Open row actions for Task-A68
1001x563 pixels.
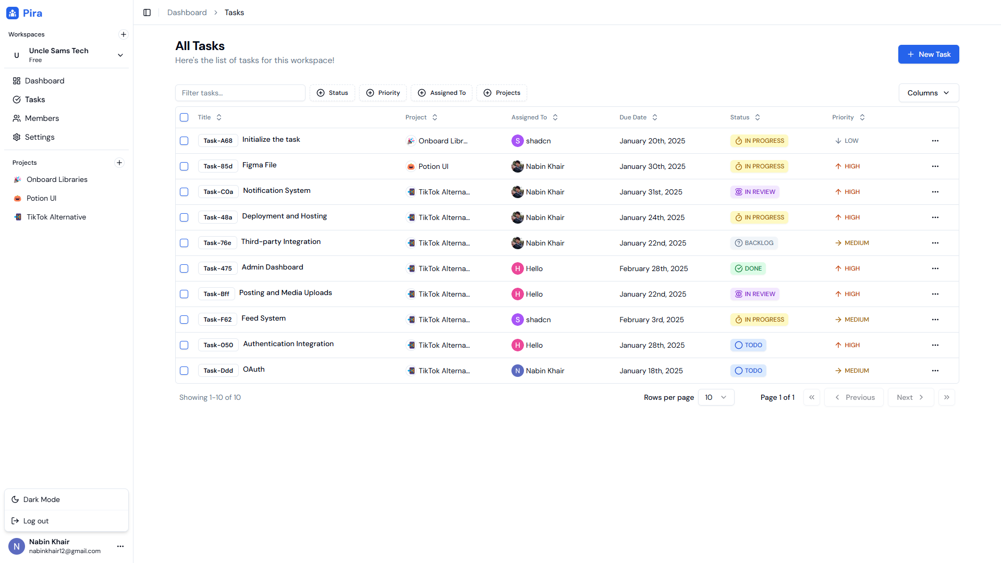pos(935,141)
